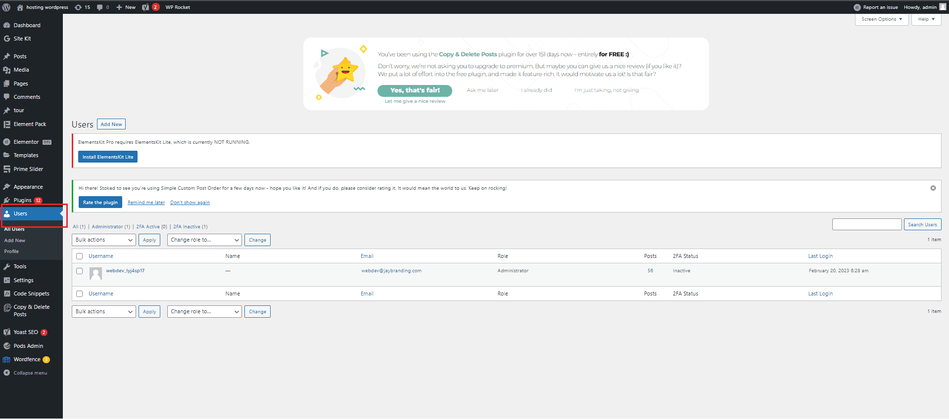Image resolution: width=949 pixels, height=419 pixels.
Task: Click the top Apply button
Action: (149, 240)
